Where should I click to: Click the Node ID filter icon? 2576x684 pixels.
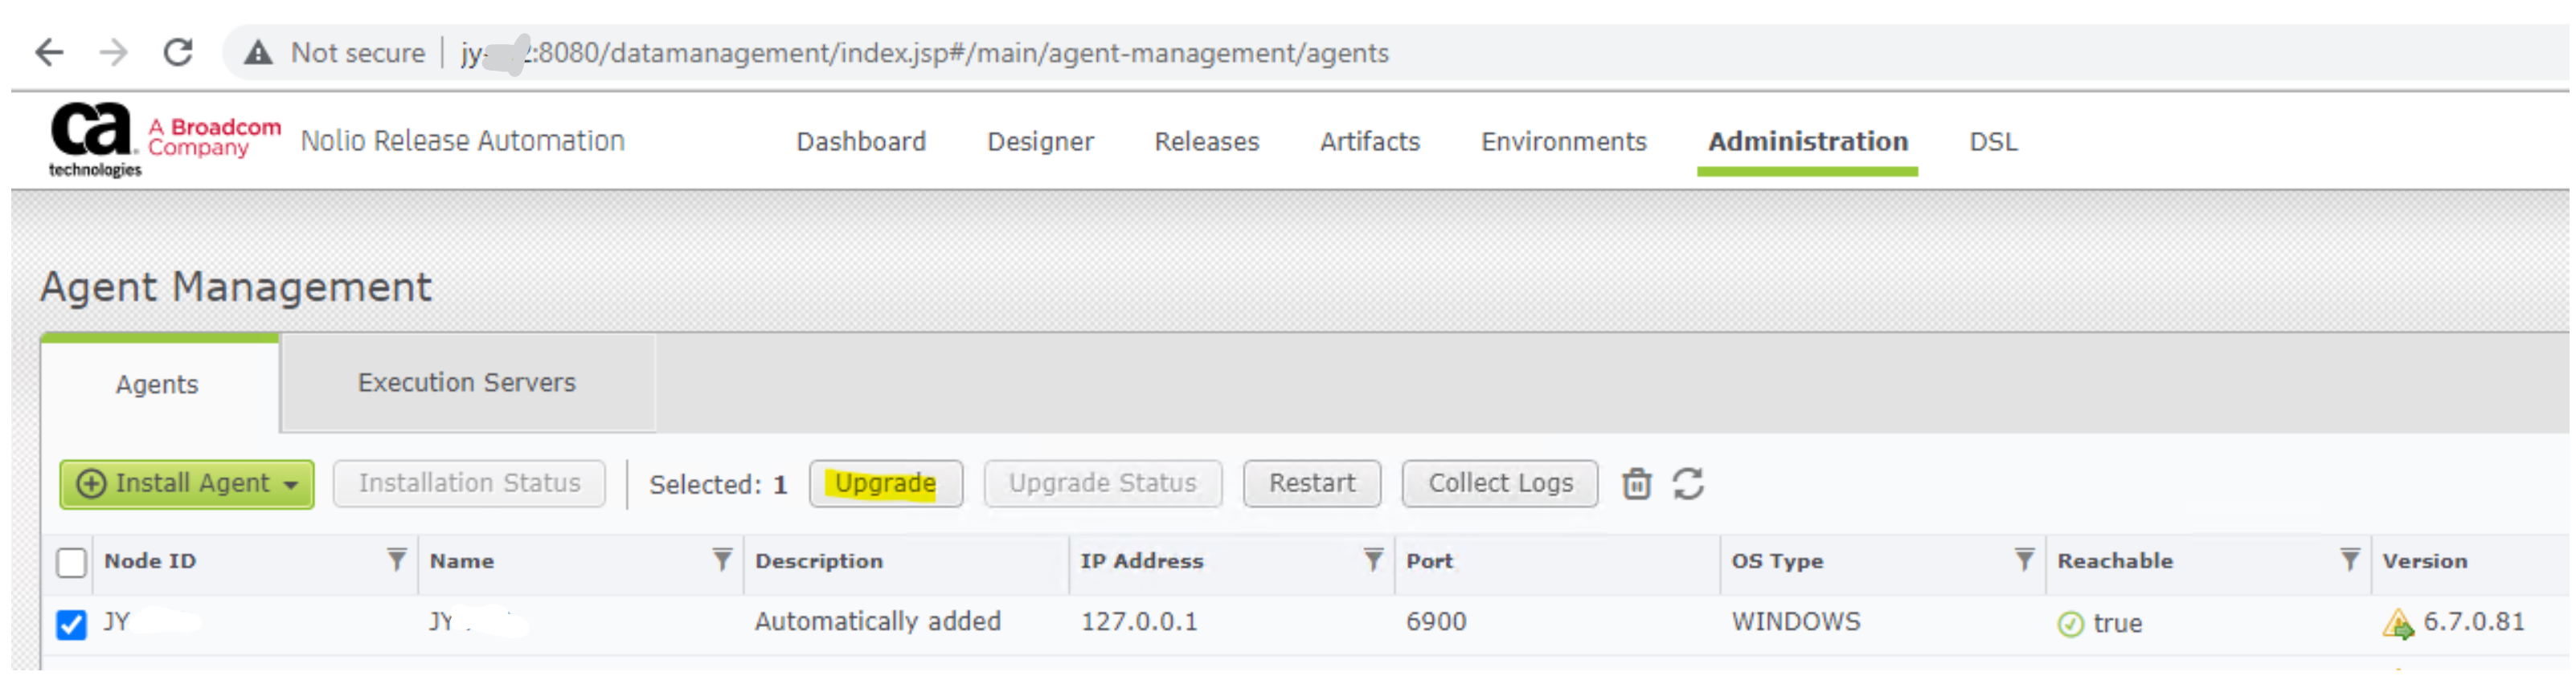pos(397,560)
